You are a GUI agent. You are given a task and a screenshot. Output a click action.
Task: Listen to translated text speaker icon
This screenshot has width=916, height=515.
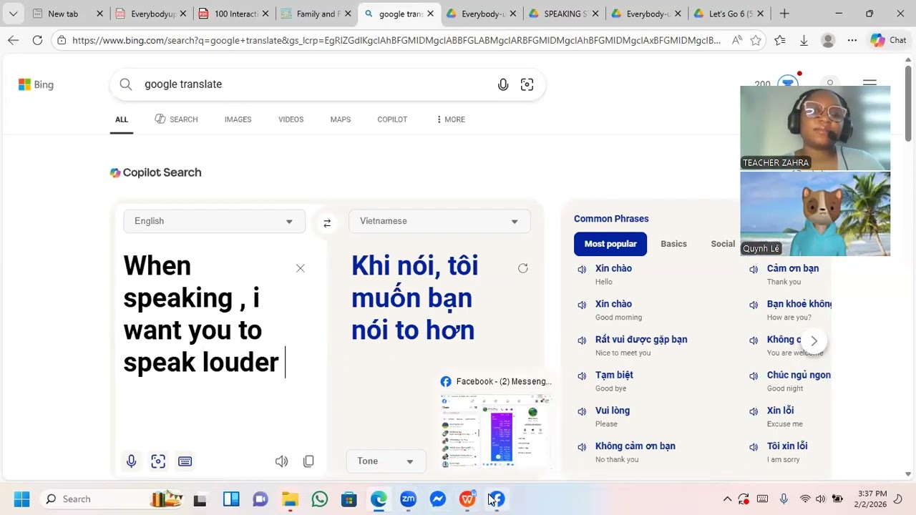pyautogui.click(x=282, y=461)
